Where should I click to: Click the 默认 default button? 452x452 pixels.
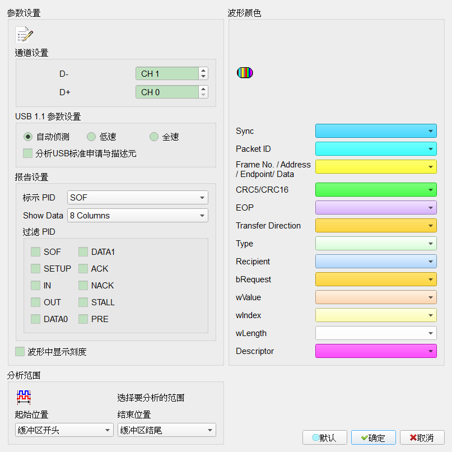[325, 437]
